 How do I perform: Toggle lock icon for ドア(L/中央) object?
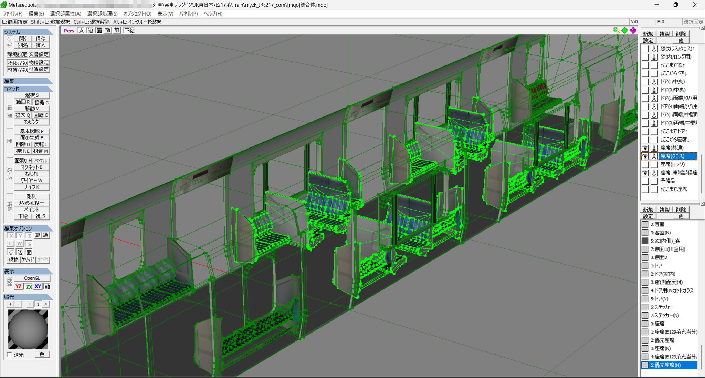click(654, 82)
